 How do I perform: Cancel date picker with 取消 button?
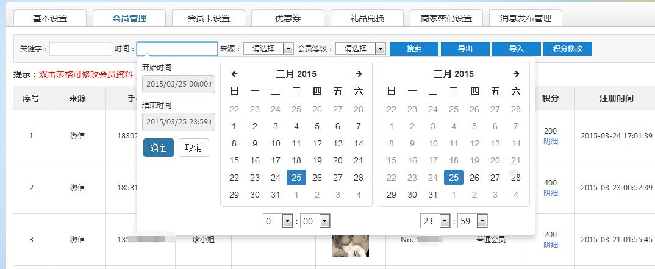(x=194, y=148)
